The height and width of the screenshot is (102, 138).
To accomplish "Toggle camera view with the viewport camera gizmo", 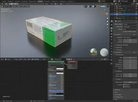I will tap(107, 24).
